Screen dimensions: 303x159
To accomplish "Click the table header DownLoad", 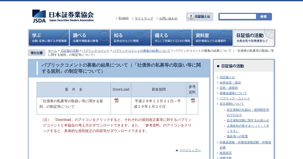I will pos(121,90).
